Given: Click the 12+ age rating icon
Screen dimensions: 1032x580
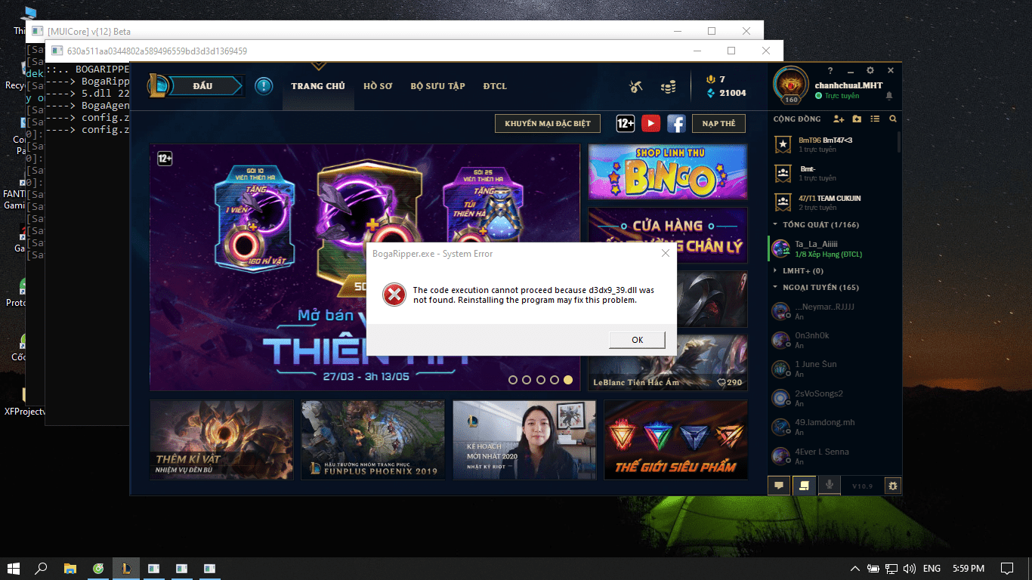Looking at the screenshot, I should [626, 123].
